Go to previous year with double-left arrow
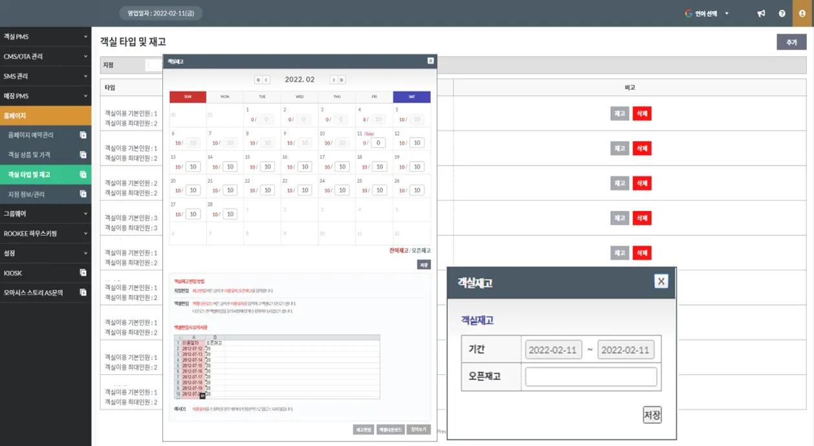Image resolution: width=814 pixels, height=446 pixels. (258, 80)
